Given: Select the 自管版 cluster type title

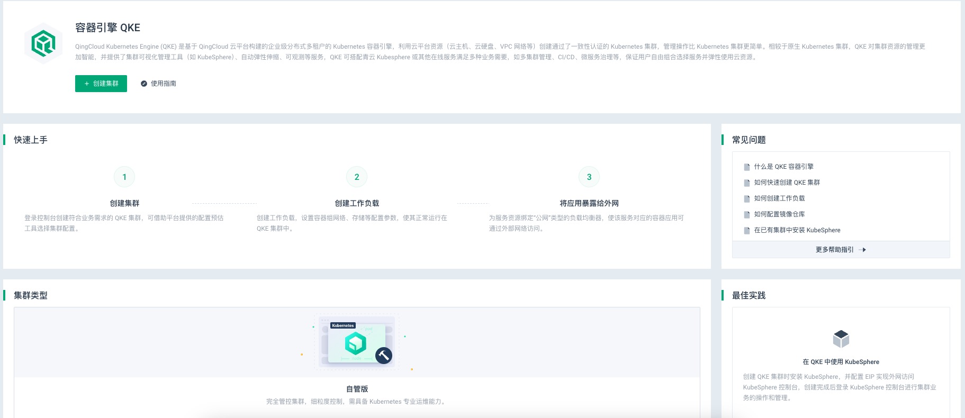Looking at the screenshot, I should (x=357, y=389).
